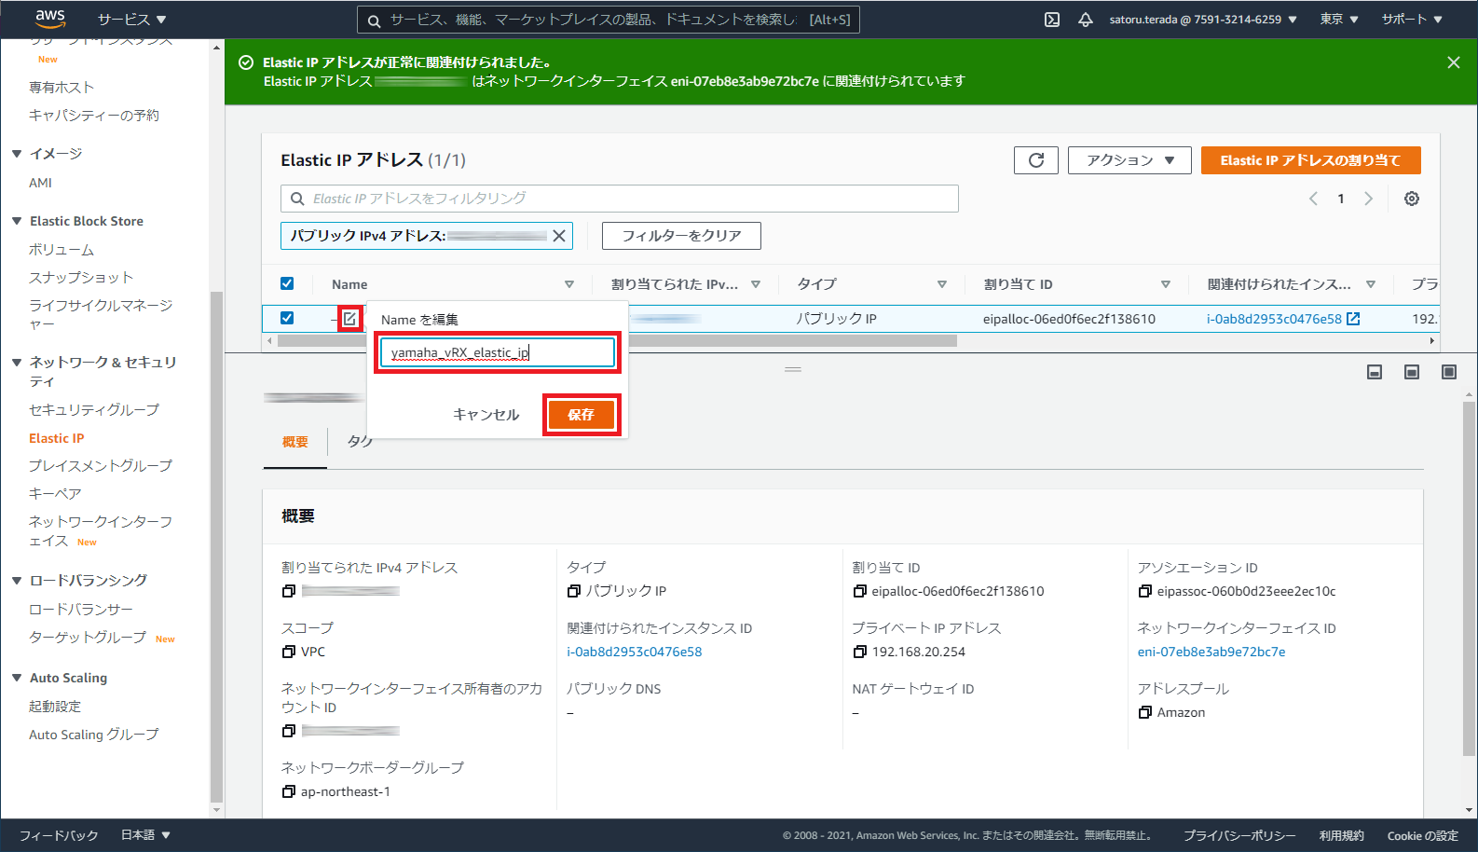Copy private IP 192.168.20.254
Screen dimensions: 1478x852
click(x=860, y=652)
